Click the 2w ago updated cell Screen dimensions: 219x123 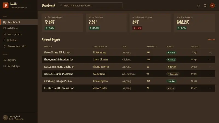point(194,74)
